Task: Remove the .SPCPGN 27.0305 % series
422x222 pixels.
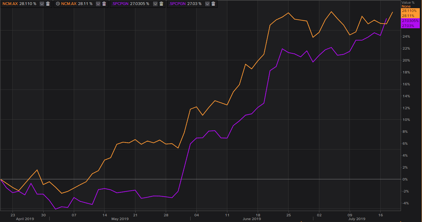Action: 161,4
